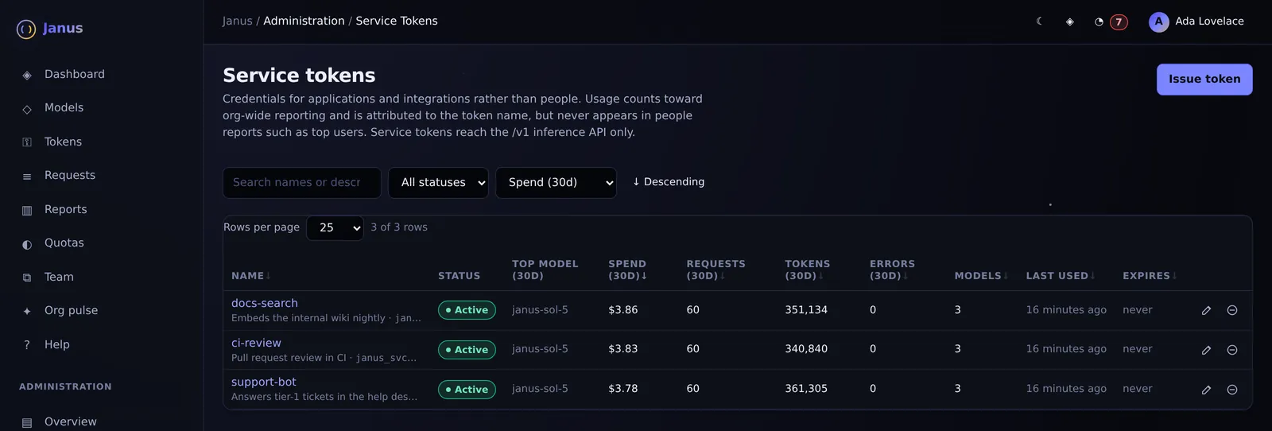The width and height of the screenshot is (1272, 431).
Task: Edit the docs-search token with pencil icon
Action: (x=1206, y=311)
